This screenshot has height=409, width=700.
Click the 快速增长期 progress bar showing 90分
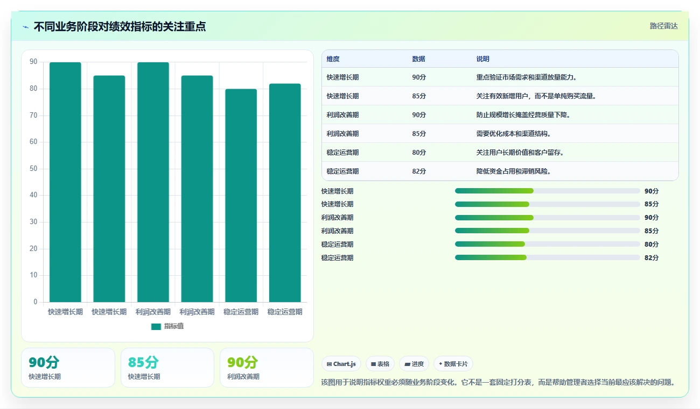coord(548,191)
